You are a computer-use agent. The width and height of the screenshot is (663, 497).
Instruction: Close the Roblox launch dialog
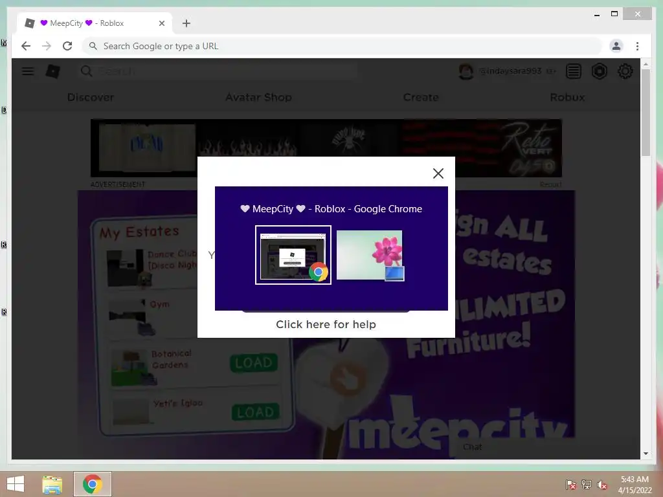click(x=438, y=173)
